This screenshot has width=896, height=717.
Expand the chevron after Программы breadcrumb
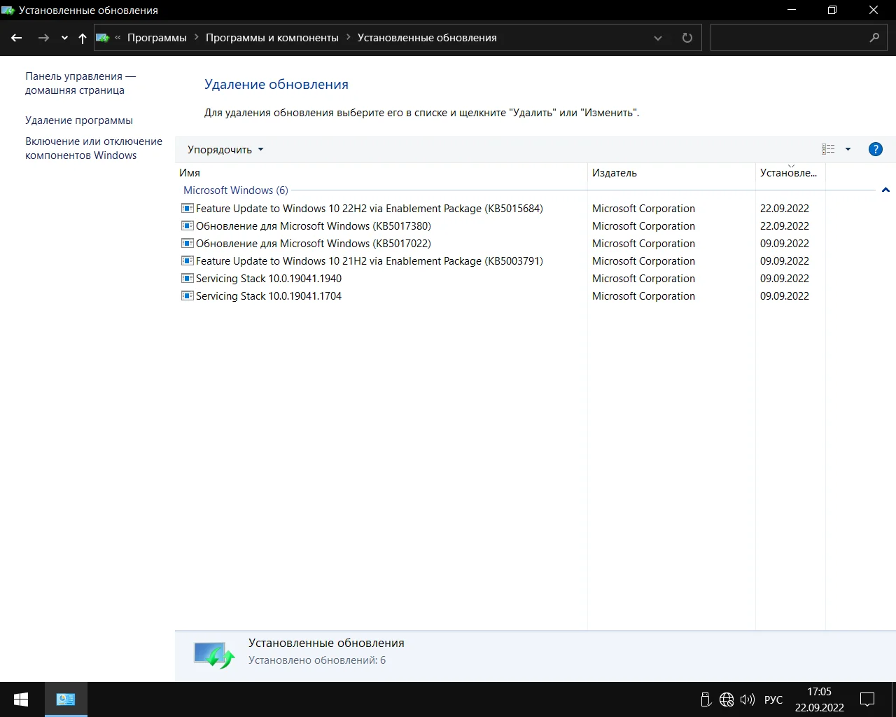(197, 38)
